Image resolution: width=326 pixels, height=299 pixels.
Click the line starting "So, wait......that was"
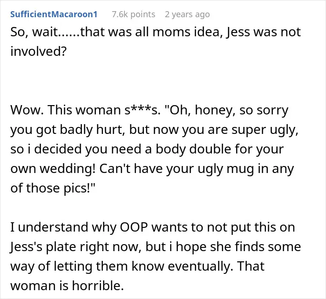pos(156,32)
